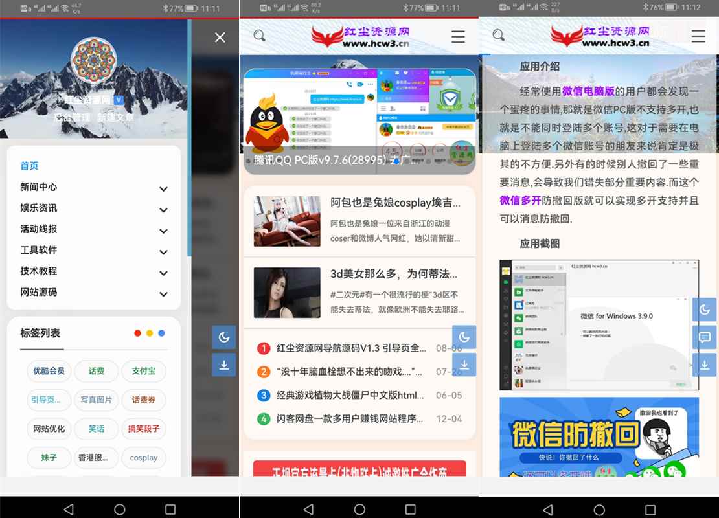Select the 话费 tag
Viewport: 719px width, 518px height.
click(97, 371)
